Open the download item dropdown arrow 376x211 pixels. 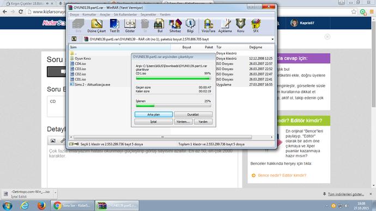point(55,193)
